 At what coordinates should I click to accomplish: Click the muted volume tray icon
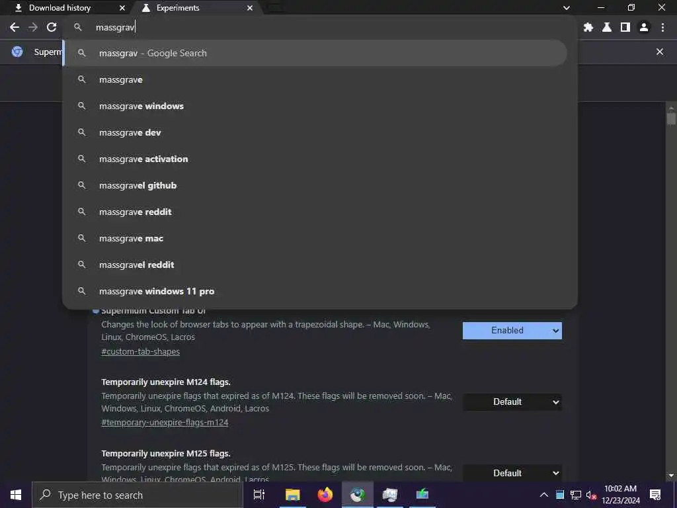(x=591, y=495)
